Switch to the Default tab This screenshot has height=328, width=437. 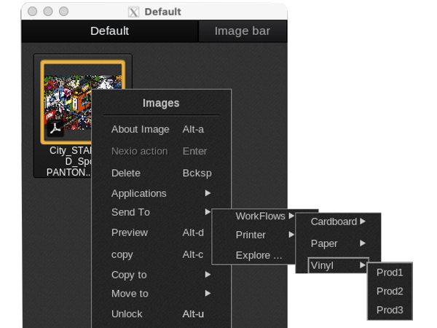tap(109, 31)
